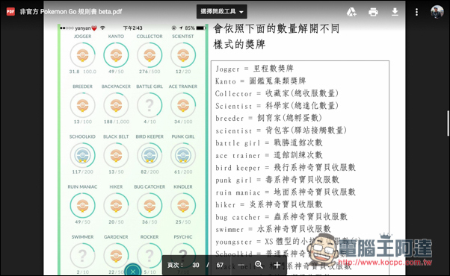Click the 'ruin maniac' description line
The image size is (450, 276).
[x=286, y=192]
